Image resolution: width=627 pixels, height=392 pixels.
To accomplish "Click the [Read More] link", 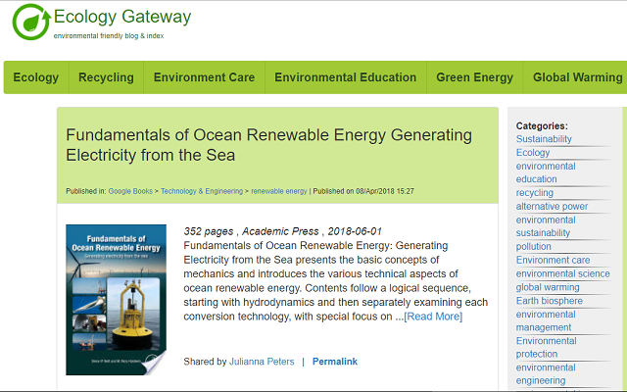I will 433,317.
